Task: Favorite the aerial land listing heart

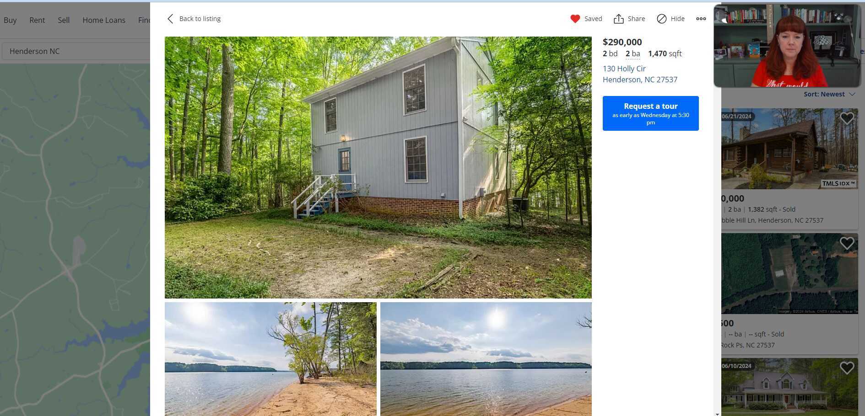Action: (847, 243)
